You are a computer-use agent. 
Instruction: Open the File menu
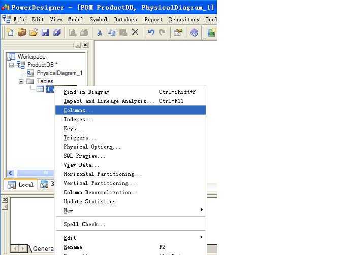(x=19, y=20)
